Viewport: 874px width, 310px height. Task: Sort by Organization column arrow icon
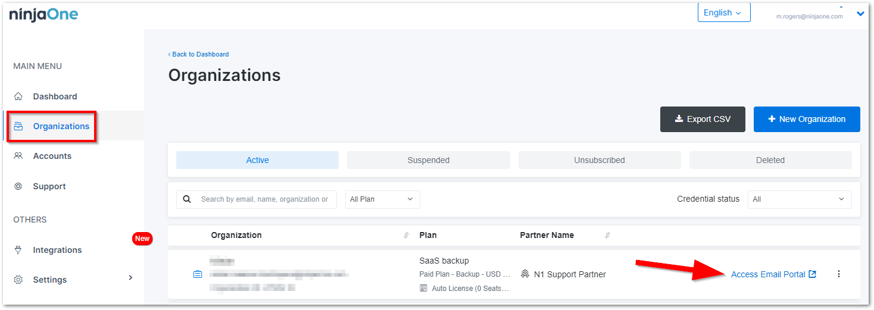tap(407, 236)
